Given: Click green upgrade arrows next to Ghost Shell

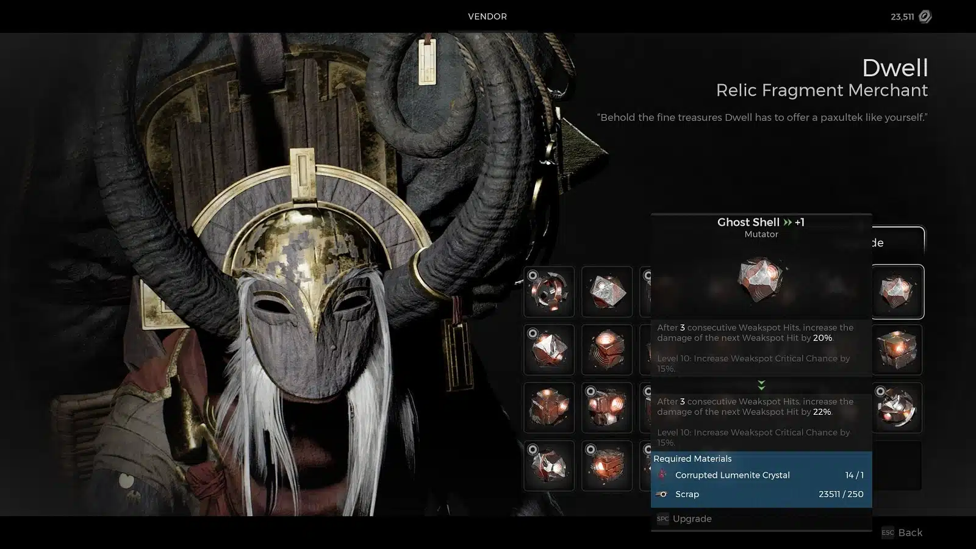Looking at the screenshot, I should coord(788,223).
